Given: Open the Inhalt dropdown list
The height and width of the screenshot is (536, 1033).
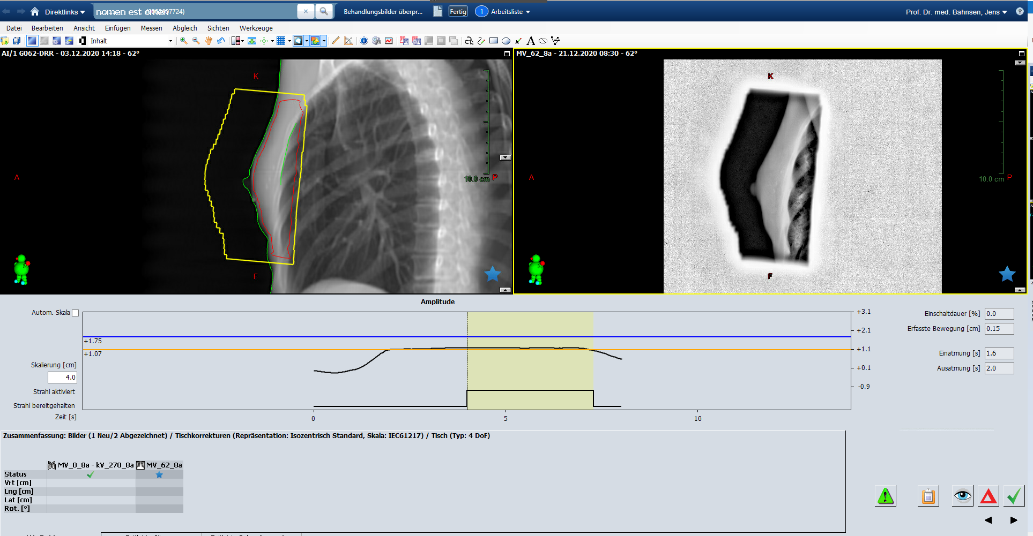Looking at the screenshot, I should [170, 41].
